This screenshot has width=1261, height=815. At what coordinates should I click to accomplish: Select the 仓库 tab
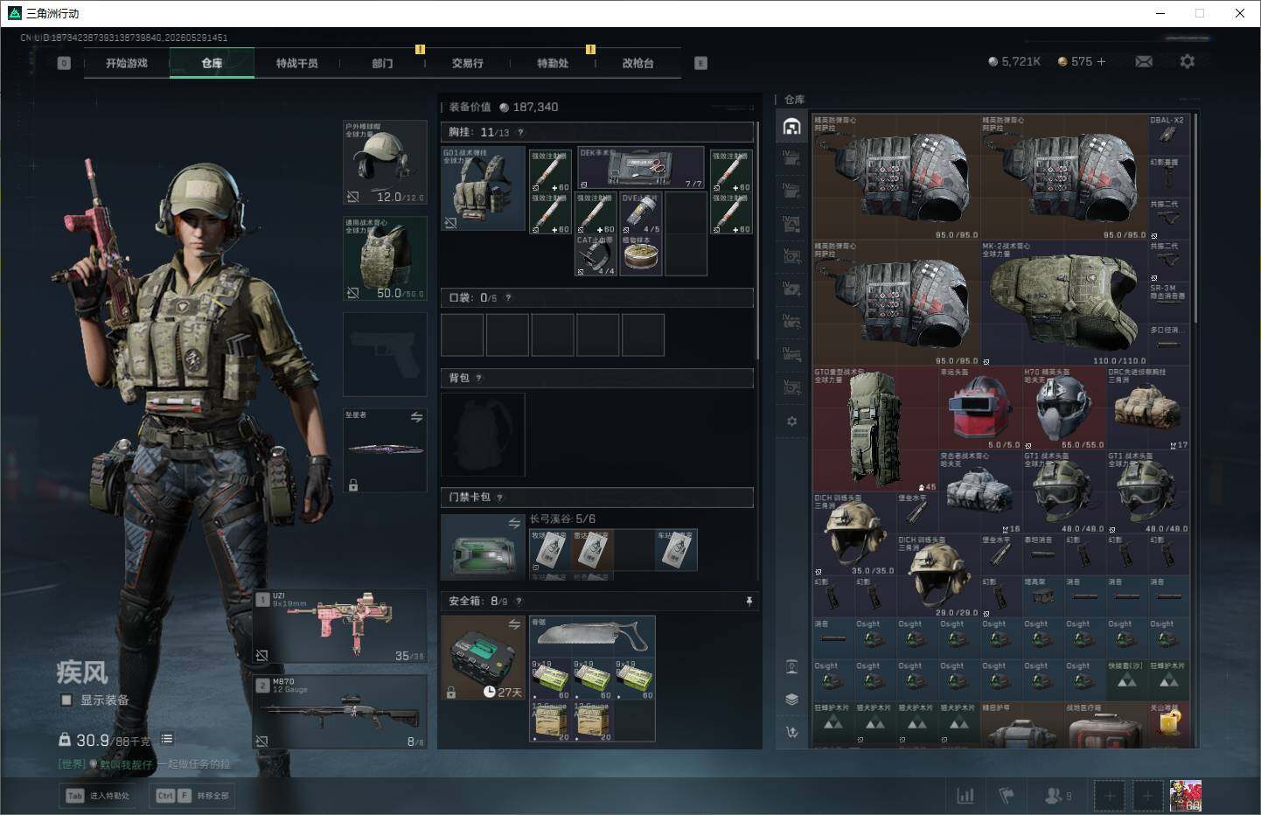(212, 63)
